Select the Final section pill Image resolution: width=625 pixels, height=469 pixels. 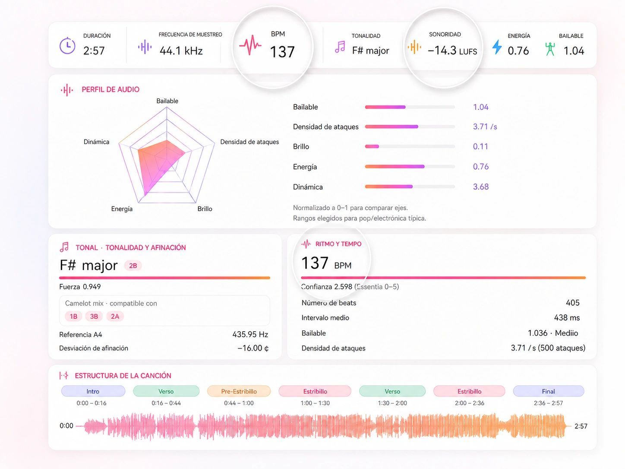[549, 391]
